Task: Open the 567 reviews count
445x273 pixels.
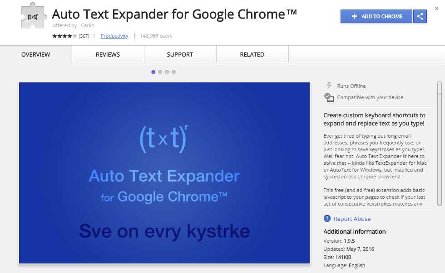Action: pos(84,36)
